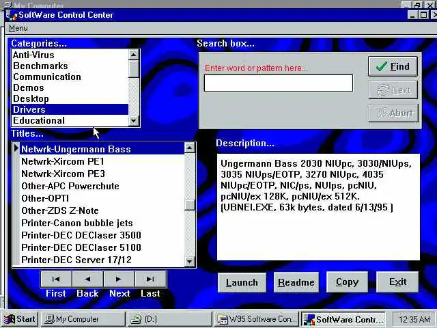Focus the search word or pattern field
This screenshot has height=328, width=437.
(279, 83)
